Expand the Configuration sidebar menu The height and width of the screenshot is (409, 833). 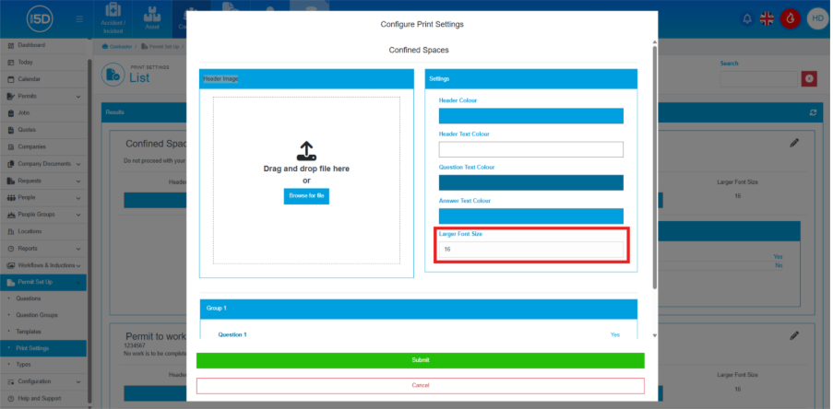pyautogui.click(x=43, y=381)
